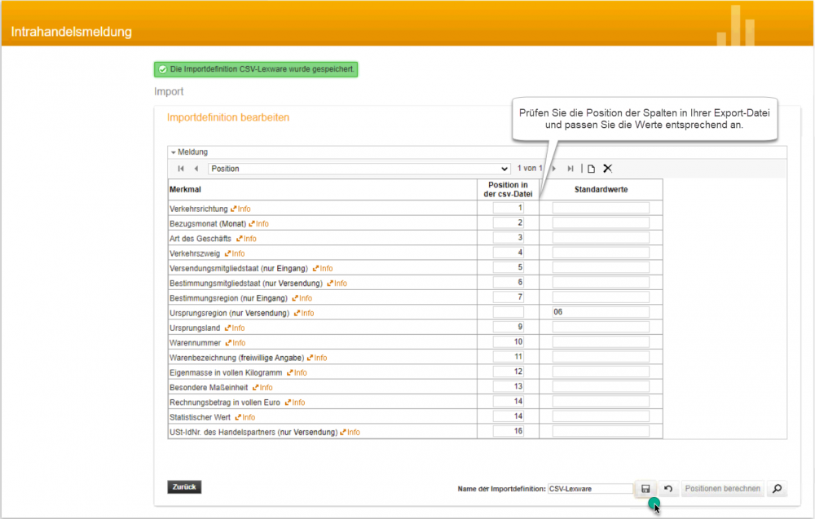Open Info link for Verkehrsrichtung
Viewport: 815px width, 519px height.
[240, 209]
